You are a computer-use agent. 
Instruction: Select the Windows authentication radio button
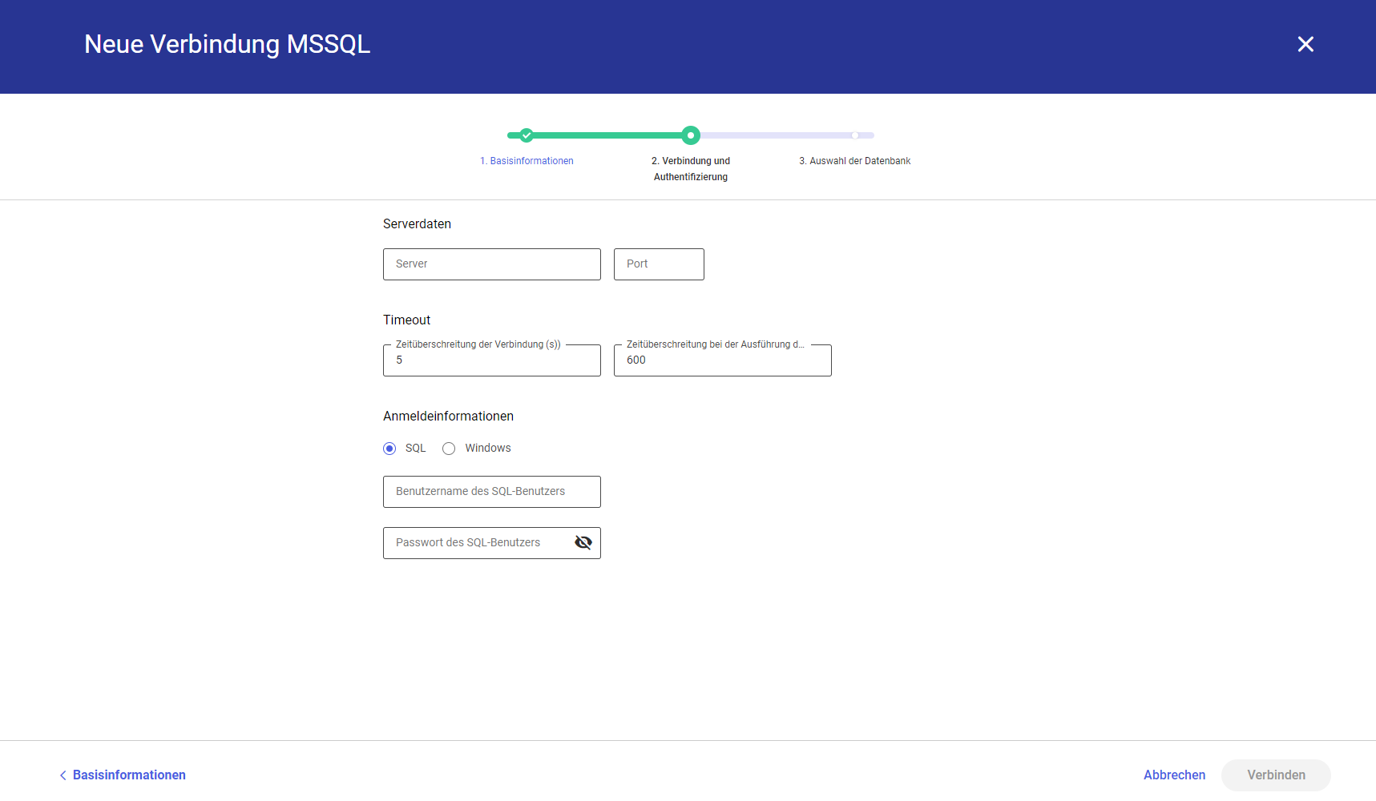[x=449, y=449]
